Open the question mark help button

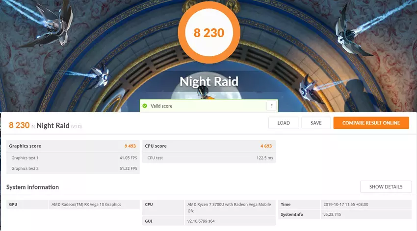click(271, 106)
